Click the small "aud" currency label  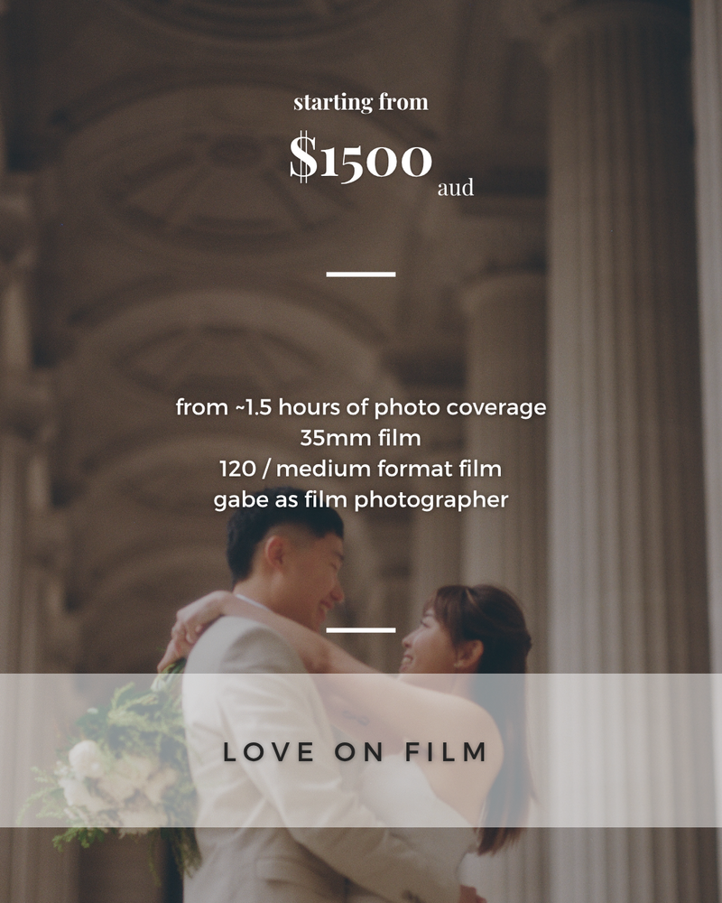pyautogui.click(x=456, y=188)
